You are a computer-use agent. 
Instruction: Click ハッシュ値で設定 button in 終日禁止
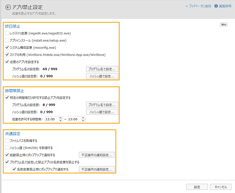tap(102, 76)
